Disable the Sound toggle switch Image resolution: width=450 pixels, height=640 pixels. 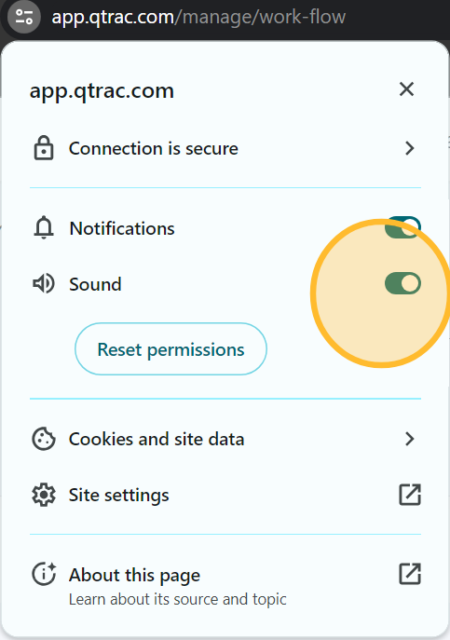click(x=402, y=283)
